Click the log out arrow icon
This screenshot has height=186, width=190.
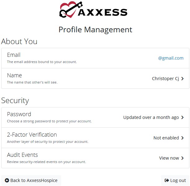[167, 180]
